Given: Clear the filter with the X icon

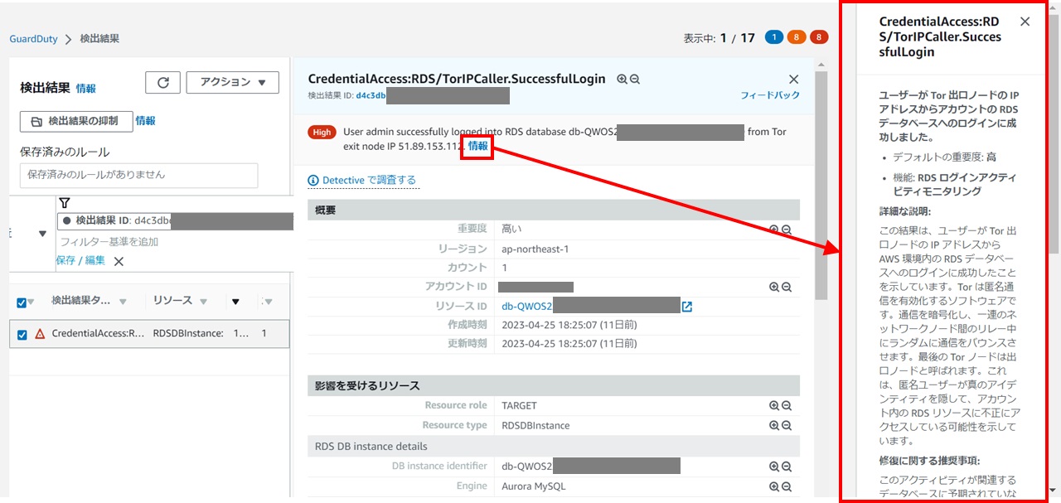Looking at the screenshot, I should (119, 261).
